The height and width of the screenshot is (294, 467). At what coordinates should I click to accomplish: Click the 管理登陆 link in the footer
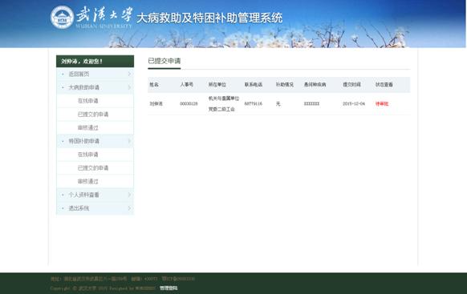(169, 288)
